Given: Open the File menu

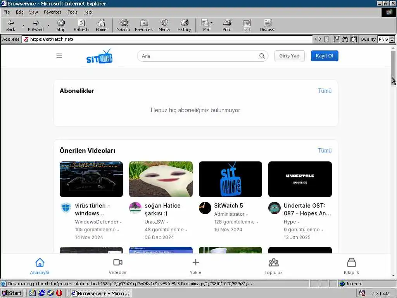Looking at the screenshot, I should [7, 12].
